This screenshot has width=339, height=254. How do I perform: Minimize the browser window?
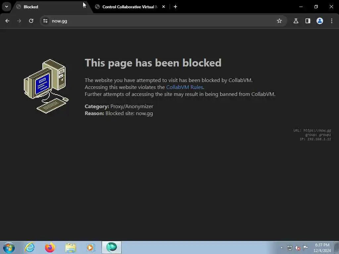[x=301, y=7]
